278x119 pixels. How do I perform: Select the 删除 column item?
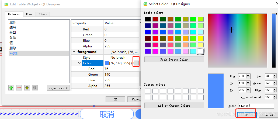(39, 48)
